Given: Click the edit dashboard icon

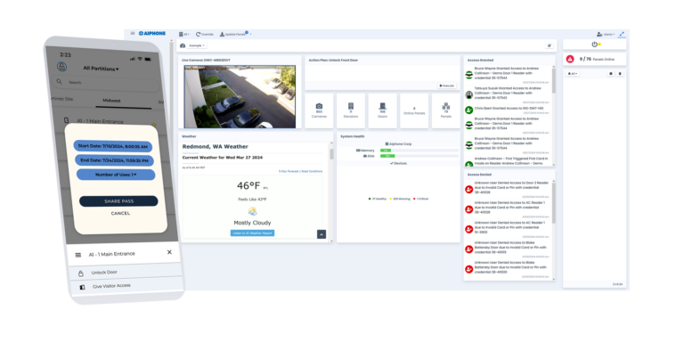Looking at the screenshot, I should pyautogui.click(x=550, y=45).
